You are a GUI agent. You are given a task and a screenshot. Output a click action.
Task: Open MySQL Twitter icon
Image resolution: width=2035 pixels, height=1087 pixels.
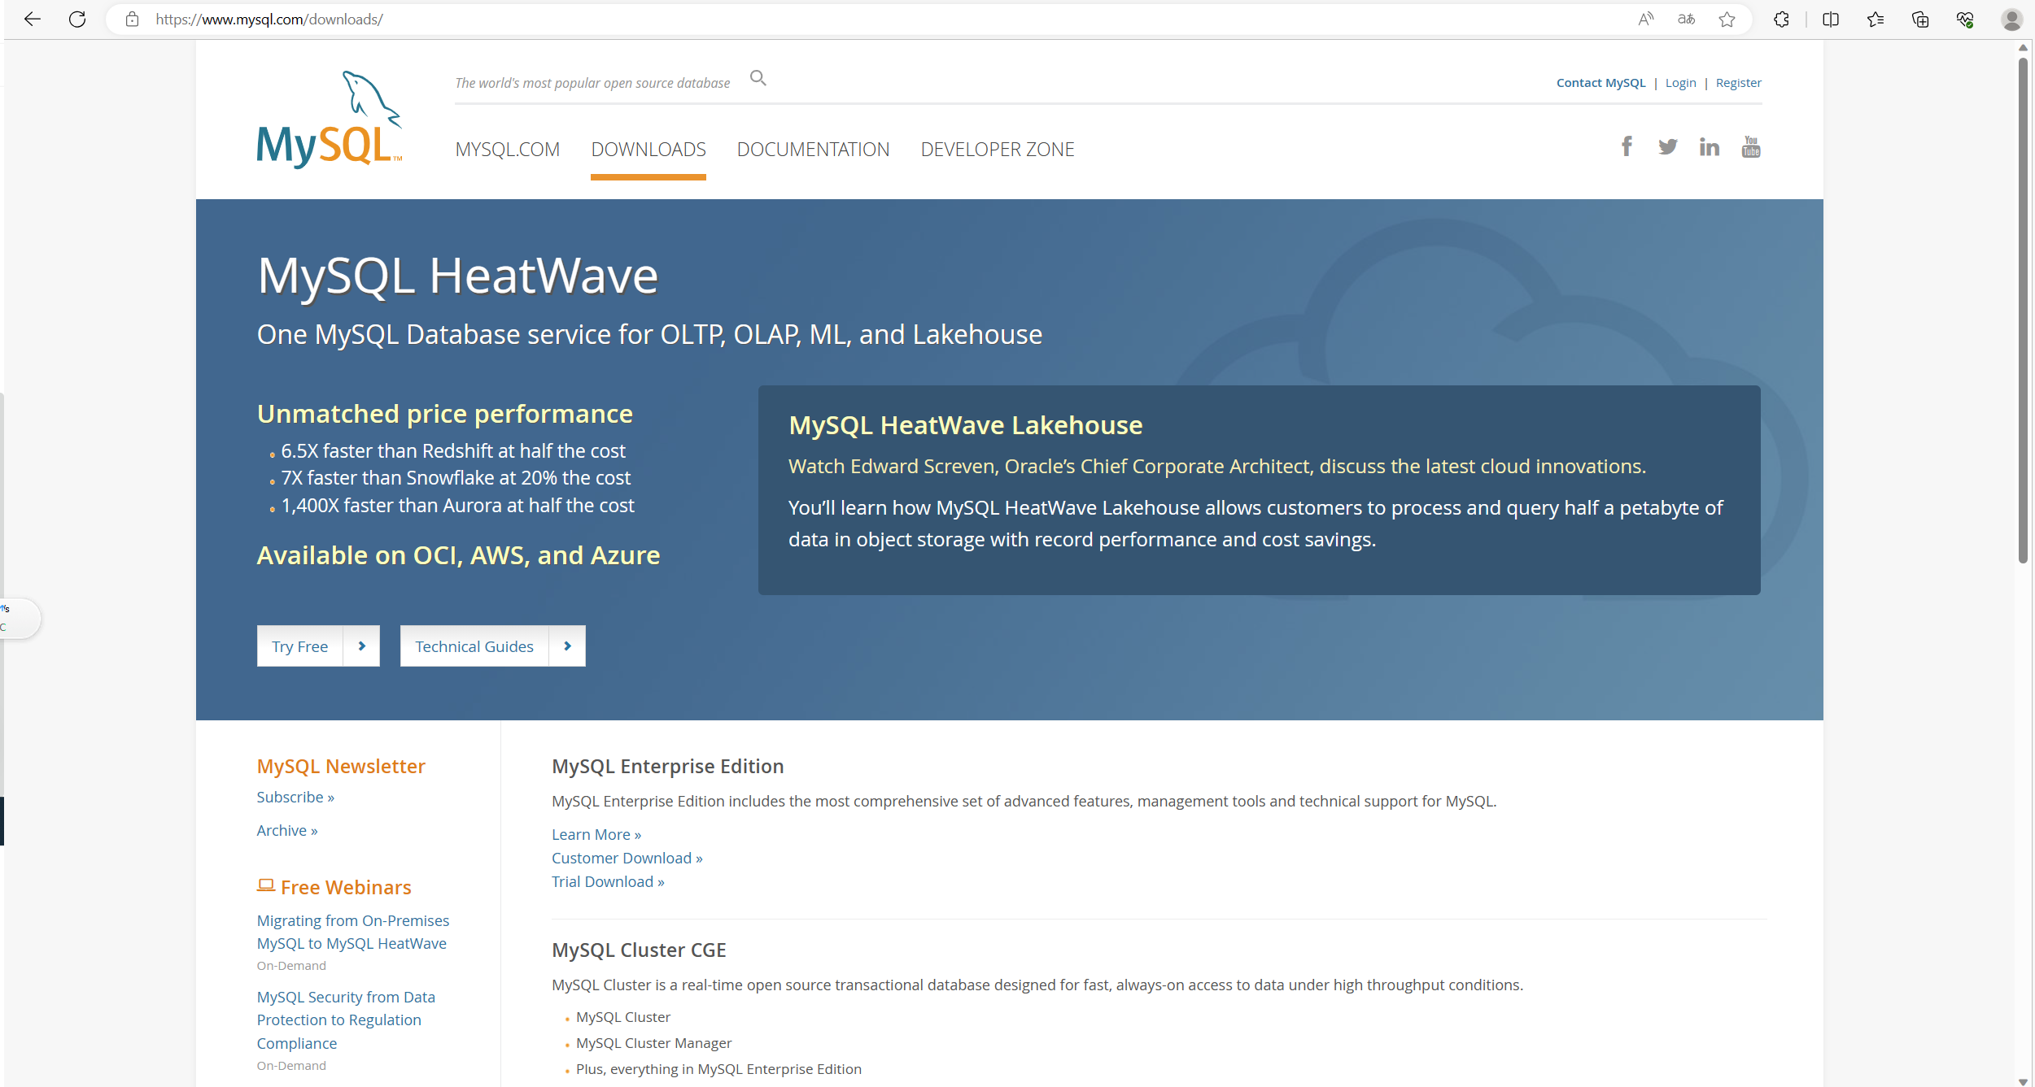click(1668, 147)
